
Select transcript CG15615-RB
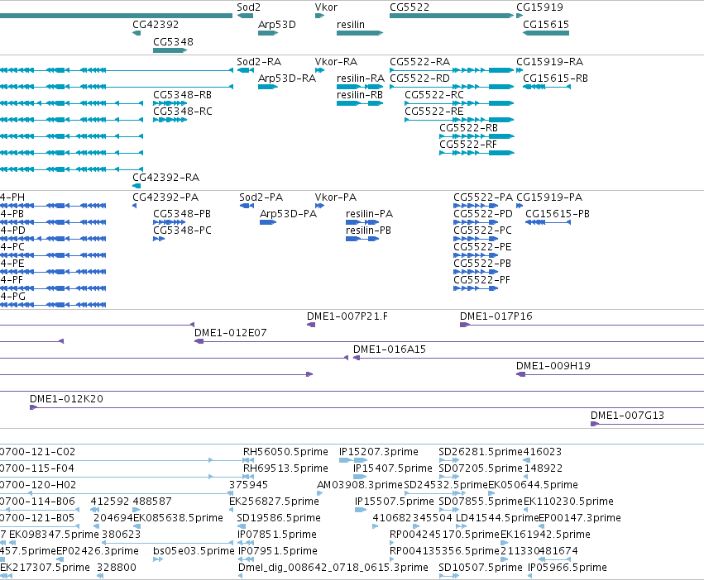pyautogui.click(x=555, y=78)
